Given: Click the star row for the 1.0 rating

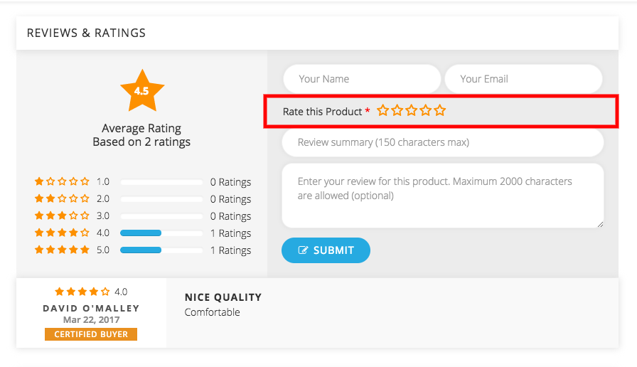Looking at the screenshot, I should coord(62,181).
